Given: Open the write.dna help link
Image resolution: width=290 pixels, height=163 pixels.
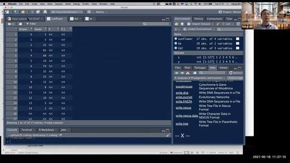Looking at the screenshot, I should pyautogui.click(x=182, y=93).
